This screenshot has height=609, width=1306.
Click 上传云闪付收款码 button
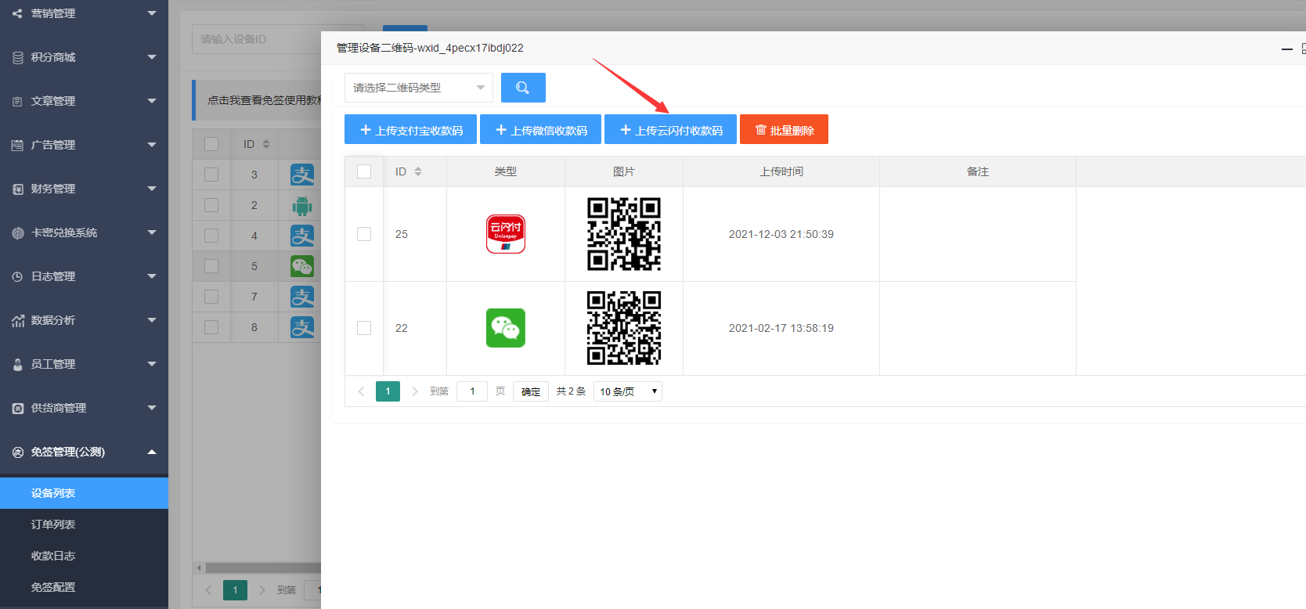tap(670, 130)
